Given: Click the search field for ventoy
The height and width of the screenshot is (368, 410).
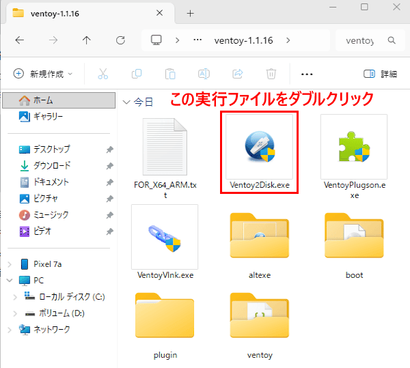Looking at the screenshot, I should 360,40.
